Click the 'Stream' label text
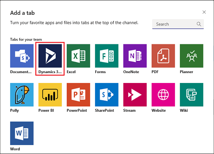Screen dimensions: 214x154 [129, 110]
